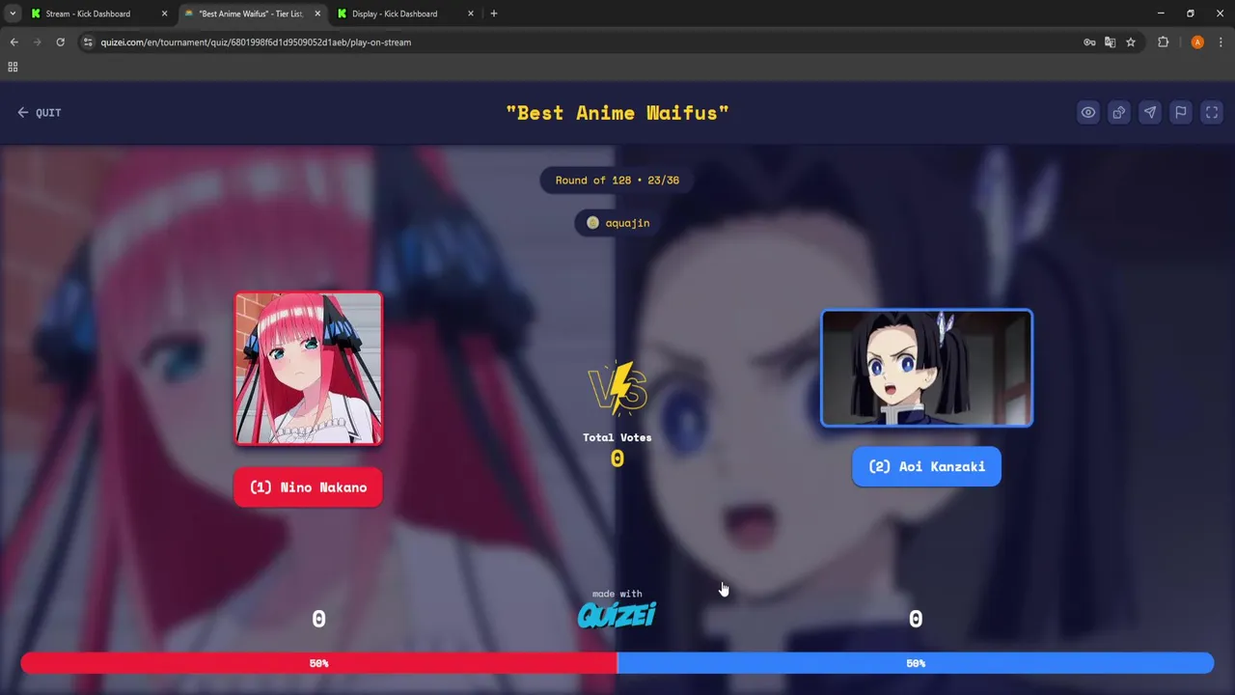This screenshot has width=1235, height=695.
Task: Click the translate page icon
Action: click(x=1110, y=42)
